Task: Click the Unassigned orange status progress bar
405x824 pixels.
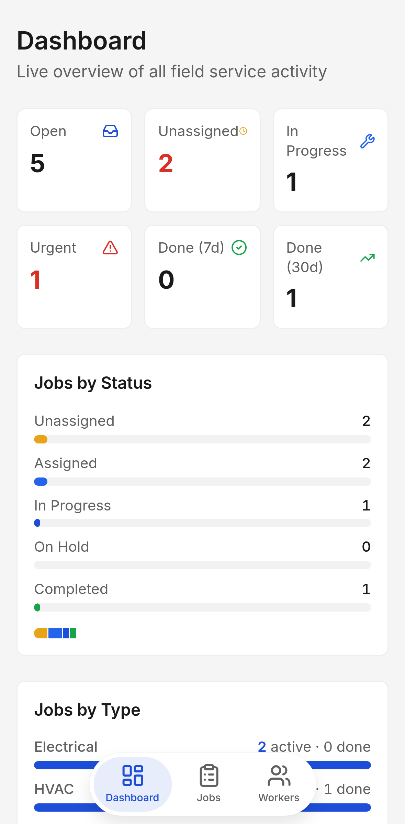Action: point(202,439)
